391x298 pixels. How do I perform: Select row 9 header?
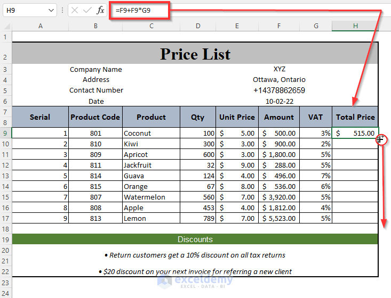point(6,133)
